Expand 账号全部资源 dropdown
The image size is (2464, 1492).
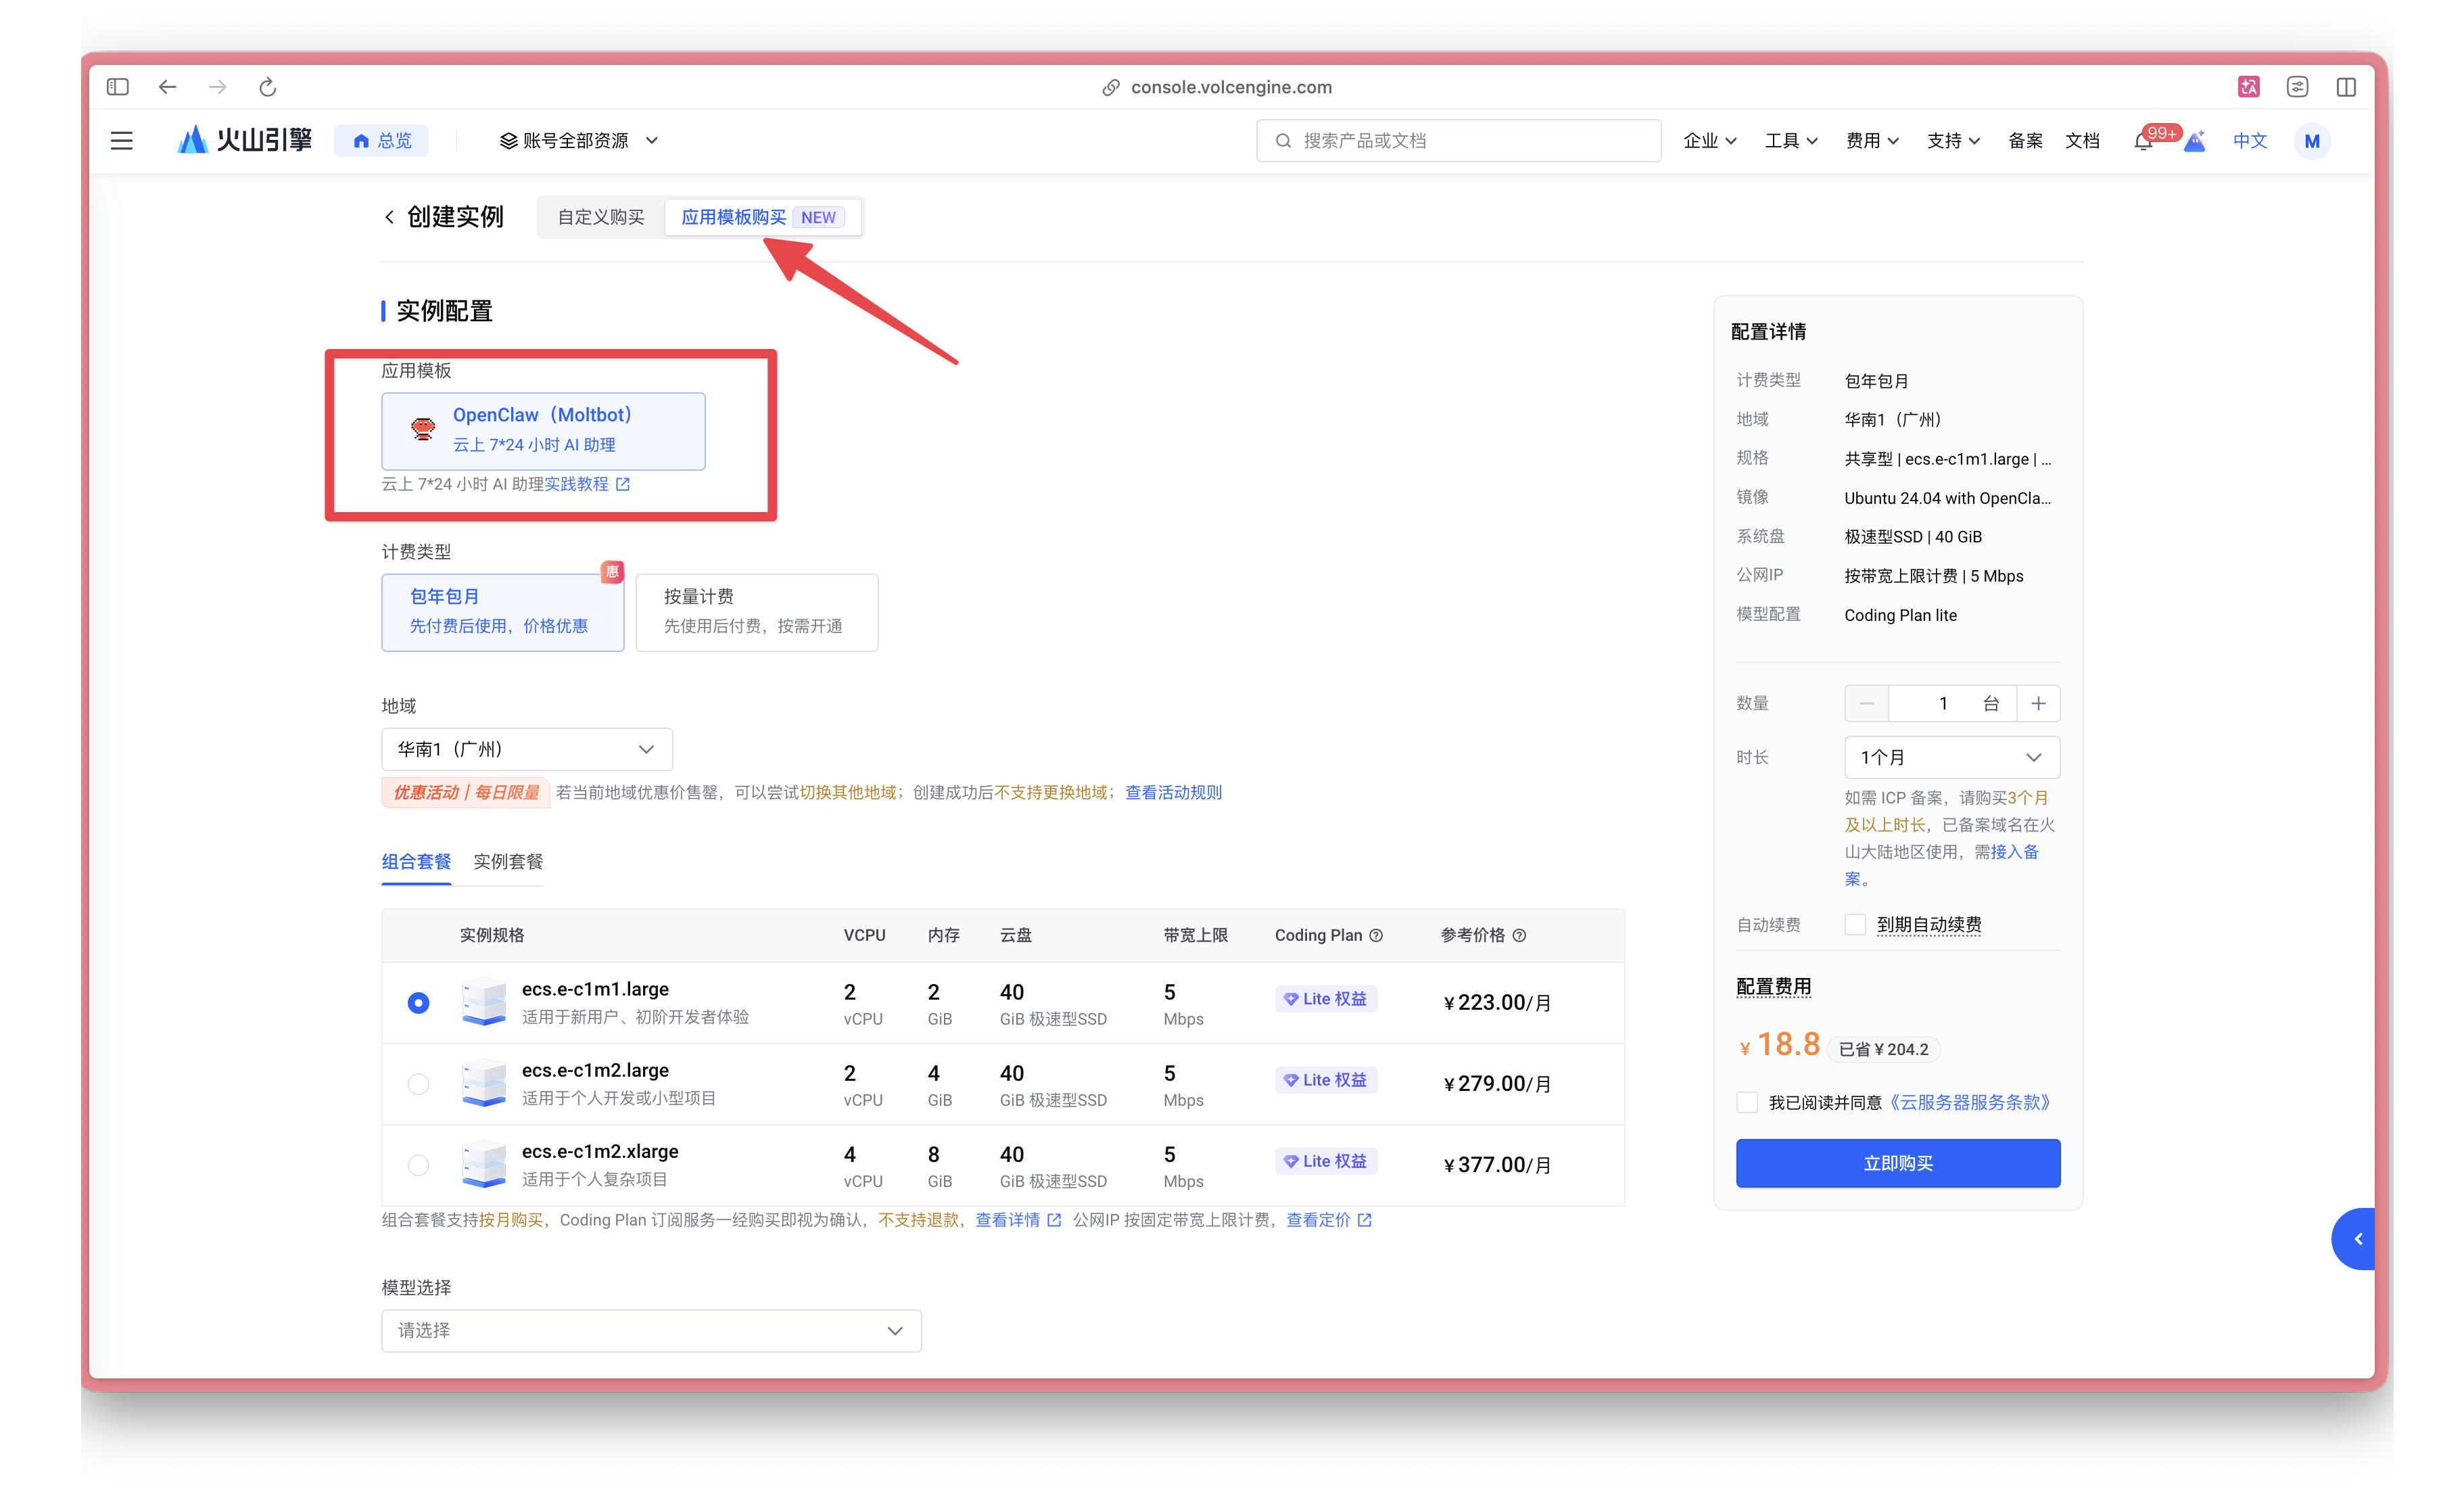[x=578, y=141]
